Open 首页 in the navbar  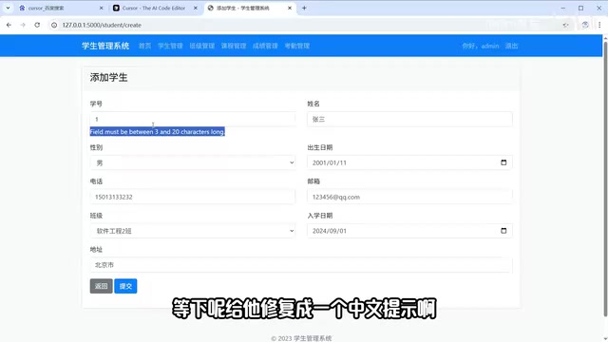pyautogui.click(x=145, y=46)
